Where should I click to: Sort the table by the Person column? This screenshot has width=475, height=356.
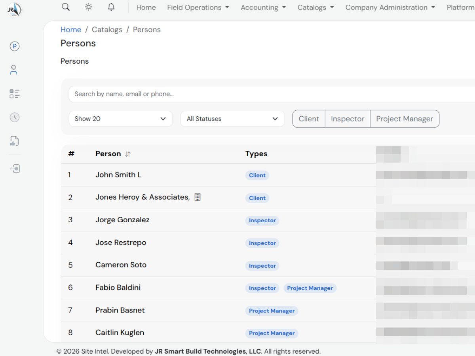tap(127, 154)
